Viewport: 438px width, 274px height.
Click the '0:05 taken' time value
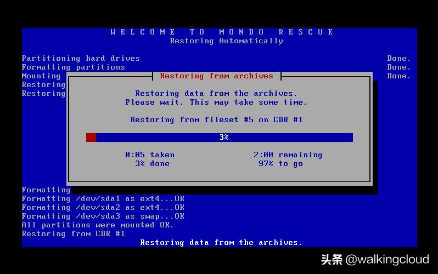(150, 155)
